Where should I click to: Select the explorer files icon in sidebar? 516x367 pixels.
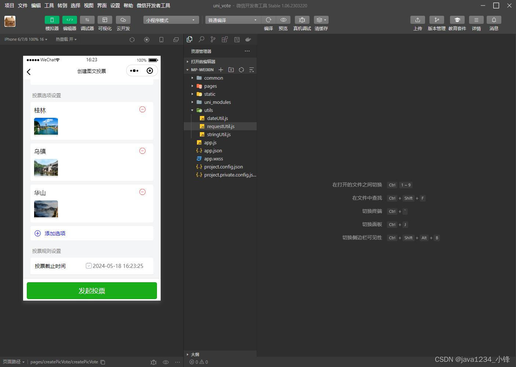(190, 39)
